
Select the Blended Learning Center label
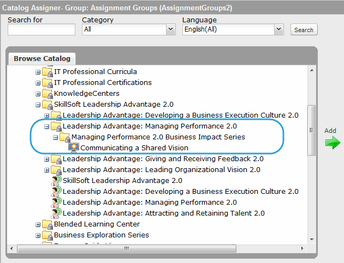pyautogui.click(x=97, y=224)
